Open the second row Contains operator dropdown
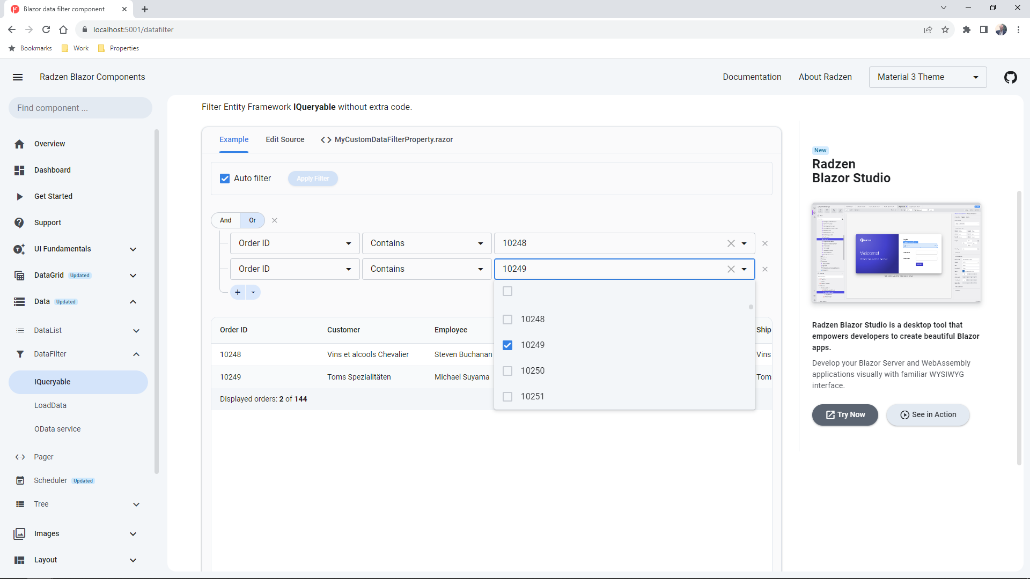 pos(426,269)
